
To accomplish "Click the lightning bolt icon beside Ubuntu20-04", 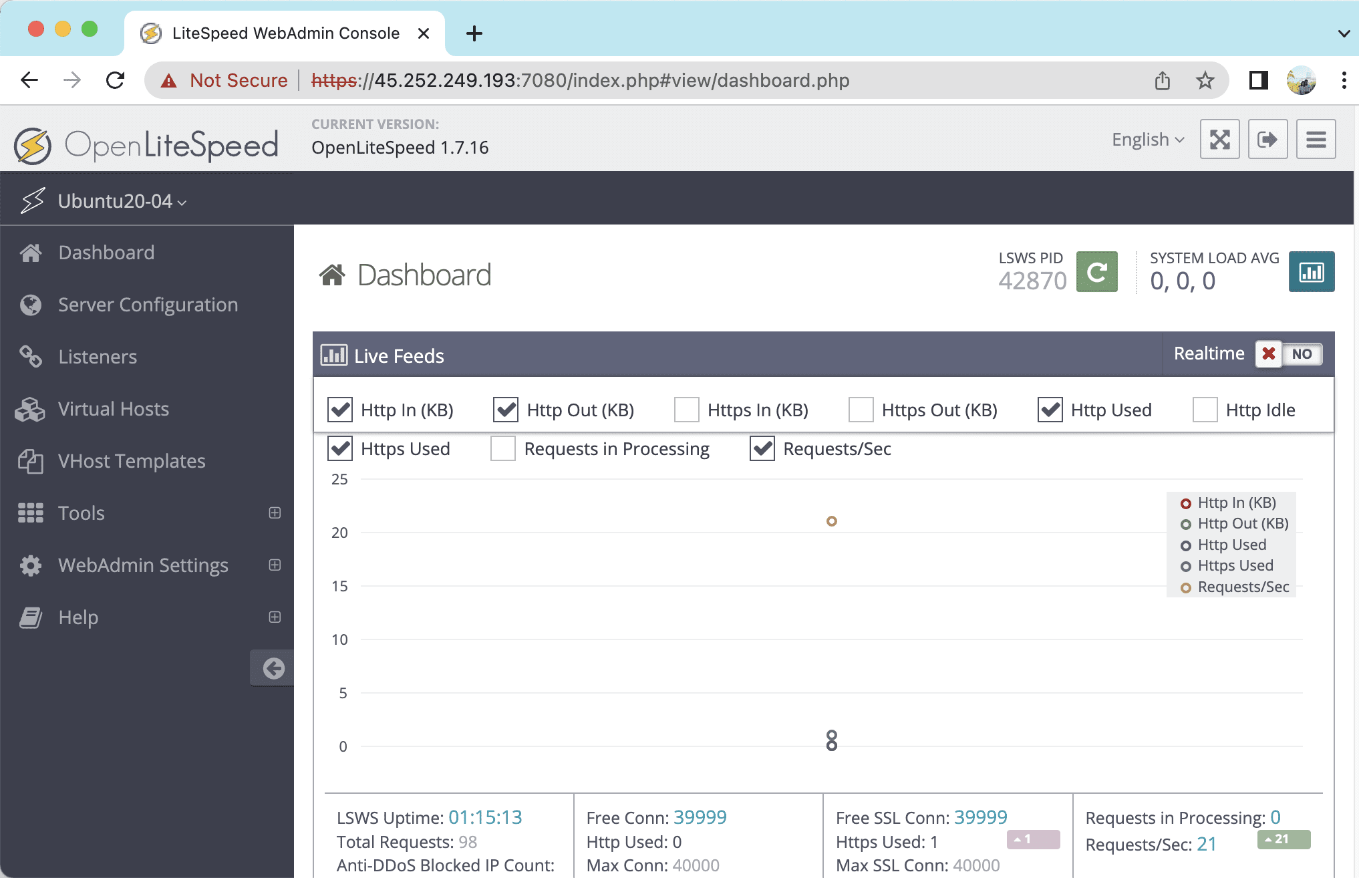I will [x=32, y=200].
